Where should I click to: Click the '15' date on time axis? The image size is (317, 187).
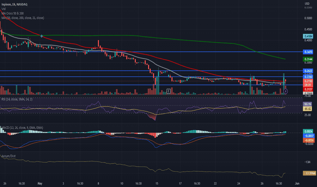click(x=157, y=184)
